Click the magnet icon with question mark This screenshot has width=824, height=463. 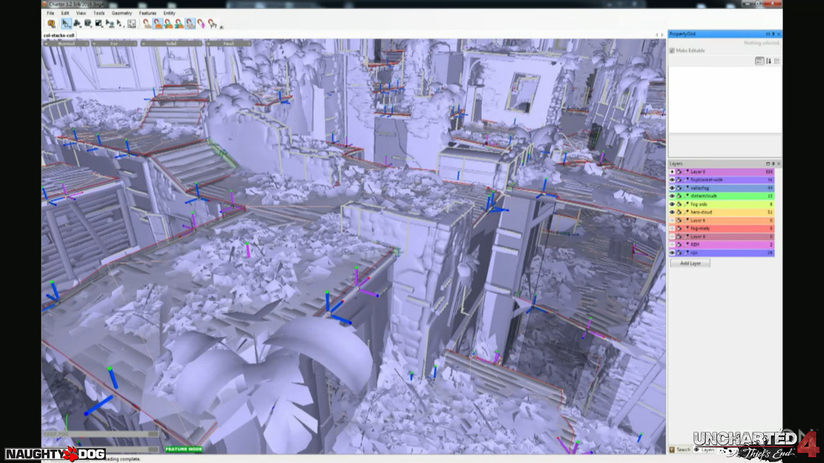213,24
